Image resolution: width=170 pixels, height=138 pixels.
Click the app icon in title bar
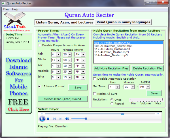(3, 3)
